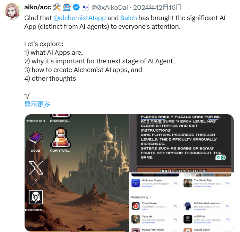Open the Quantum potion flask icon
Image resolution: width=240 pixels, height=232 pixels.
tap(61, 138)
